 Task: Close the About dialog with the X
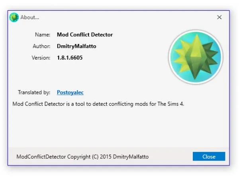[x=219, y=17]
